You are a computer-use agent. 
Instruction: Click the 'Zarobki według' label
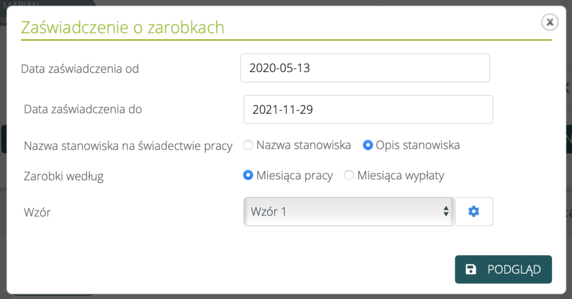click(64, 176)
